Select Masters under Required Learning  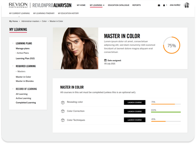21,71
